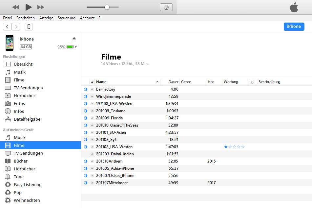This screenshot has width=312, height=208.
Task: Open the AirPlay output button
Action: click(x=166, y=7)
